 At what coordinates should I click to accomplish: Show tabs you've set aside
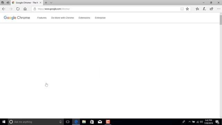2,2
